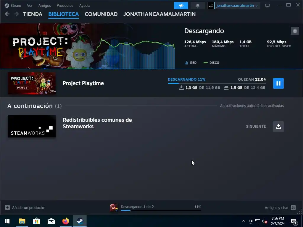303x227 pixels.
Task: Open the network tray icon
Action: [258, 221]
